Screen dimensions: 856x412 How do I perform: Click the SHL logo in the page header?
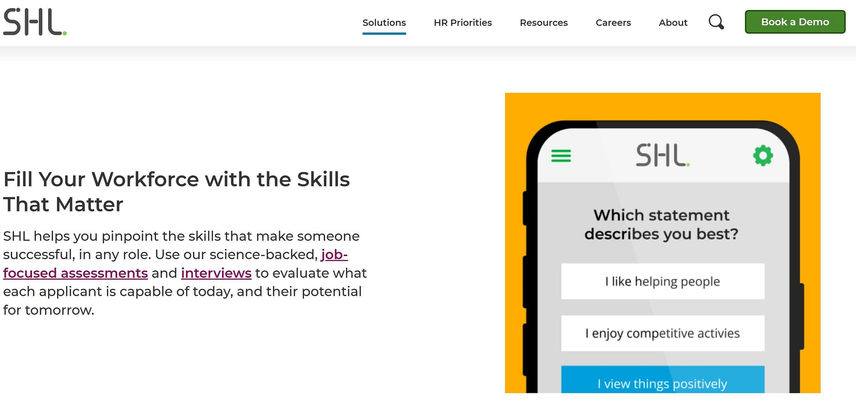click(x=35, y=22)
